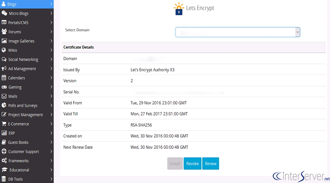Open the E-Commerce menu item
The height and width of the screenshot is (183, 330).
coord(27,124)
